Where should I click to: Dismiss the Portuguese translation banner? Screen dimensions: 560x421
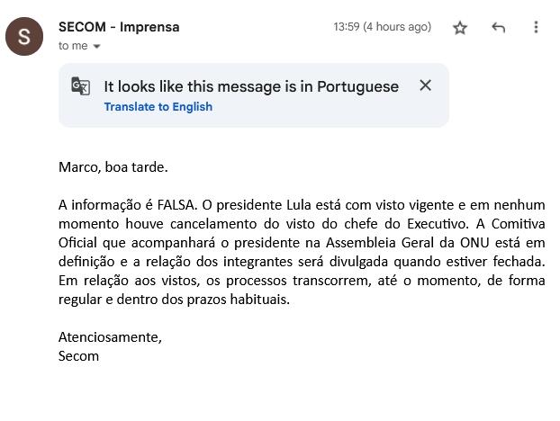coord(425,85)
